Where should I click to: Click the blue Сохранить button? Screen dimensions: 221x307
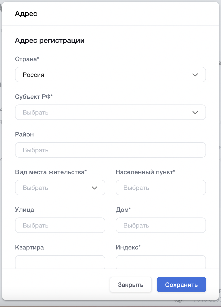point(181,285)
